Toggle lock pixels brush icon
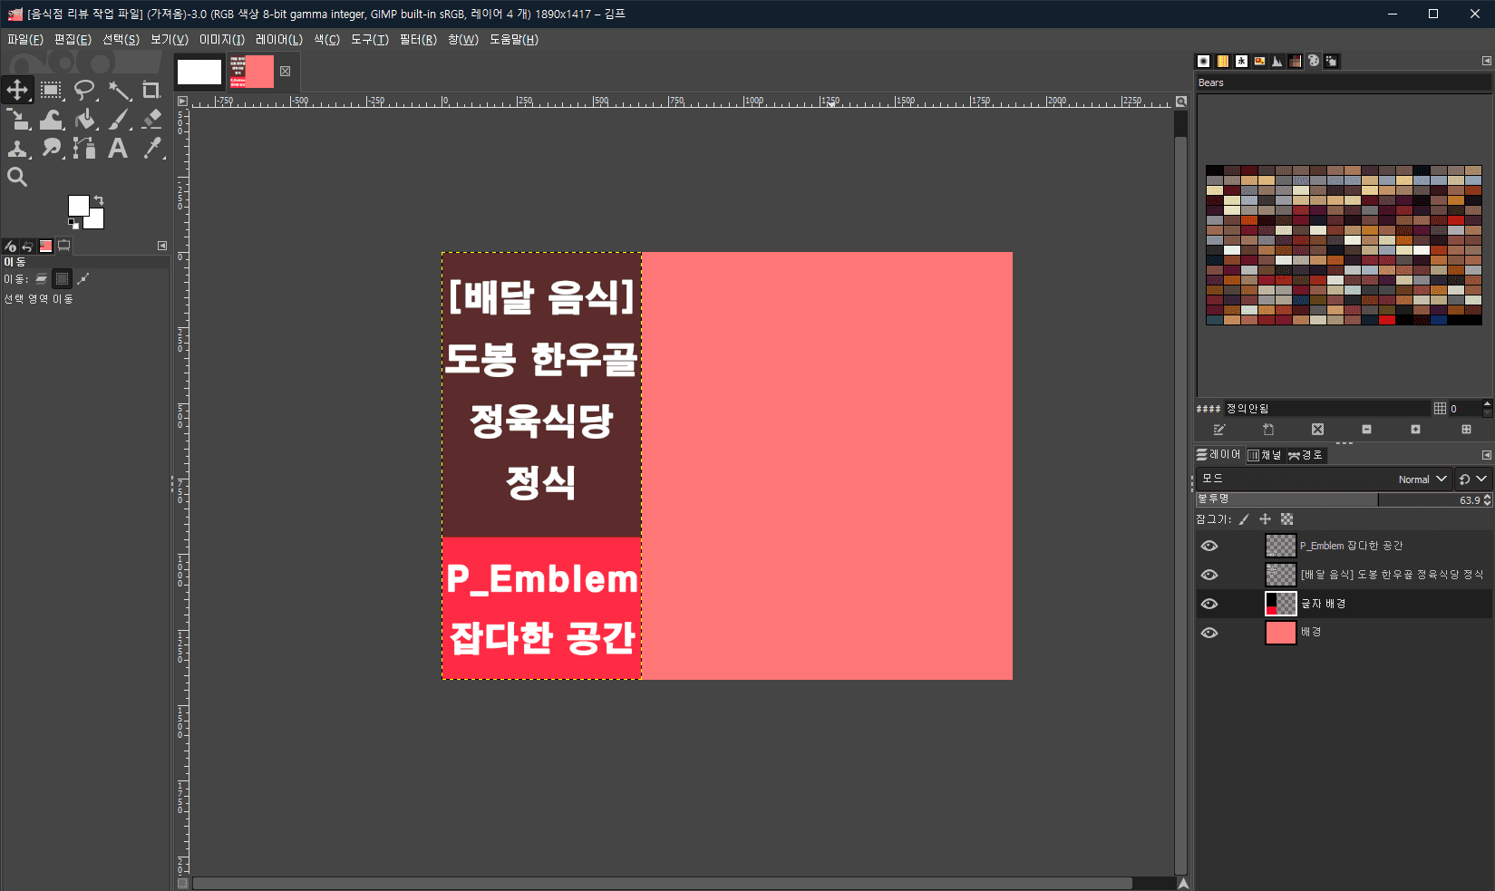Image resolution: width=1495 pixels, height=891 pixels. click(1244, 519)
